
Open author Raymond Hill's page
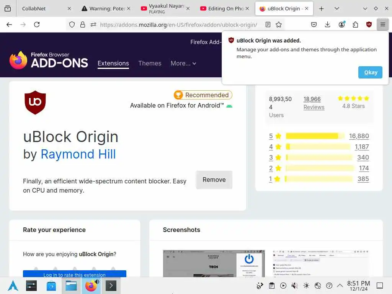78,154
